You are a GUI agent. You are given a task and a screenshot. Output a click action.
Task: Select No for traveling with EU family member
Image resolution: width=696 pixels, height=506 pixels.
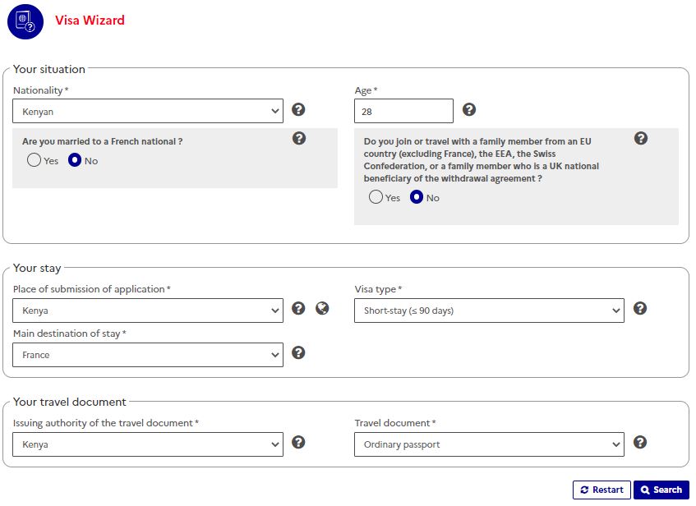(417, 196)
